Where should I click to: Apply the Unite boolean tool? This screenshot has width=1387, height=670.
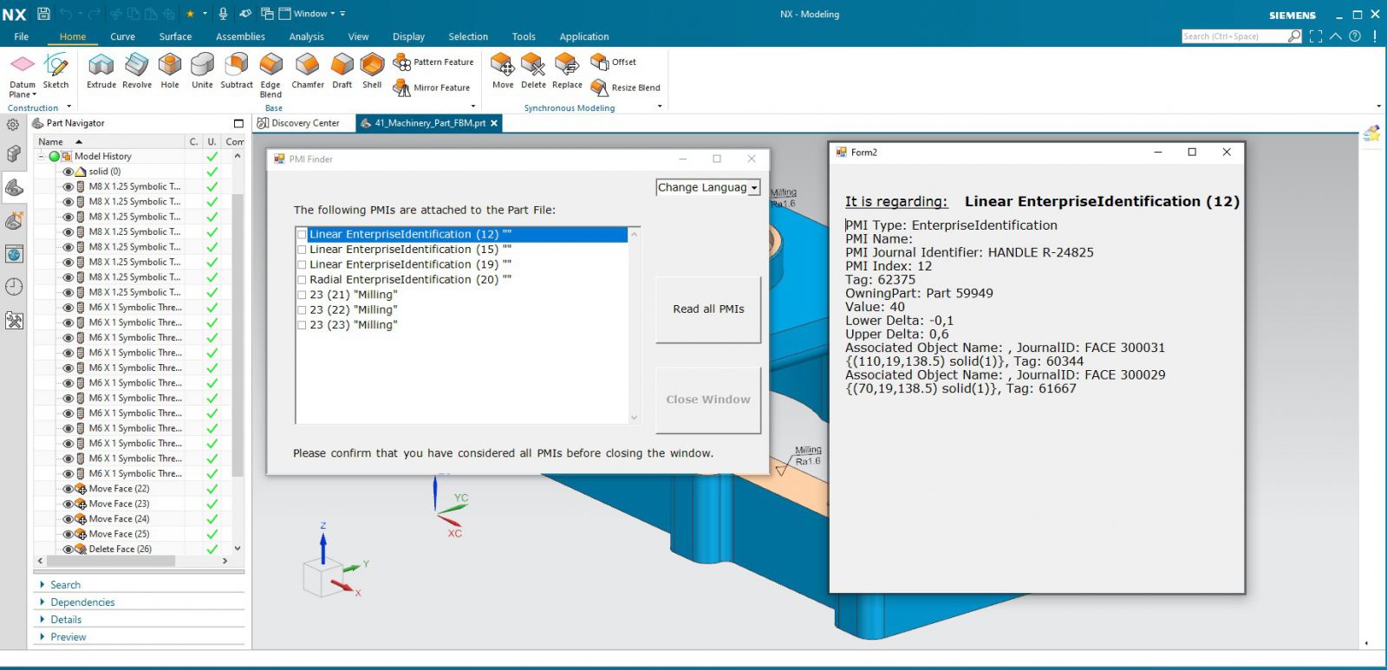pyautogui.click(x=202, y=69)
